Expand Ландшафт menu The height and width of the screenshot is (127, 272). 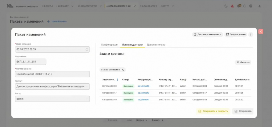pos(65,6)
